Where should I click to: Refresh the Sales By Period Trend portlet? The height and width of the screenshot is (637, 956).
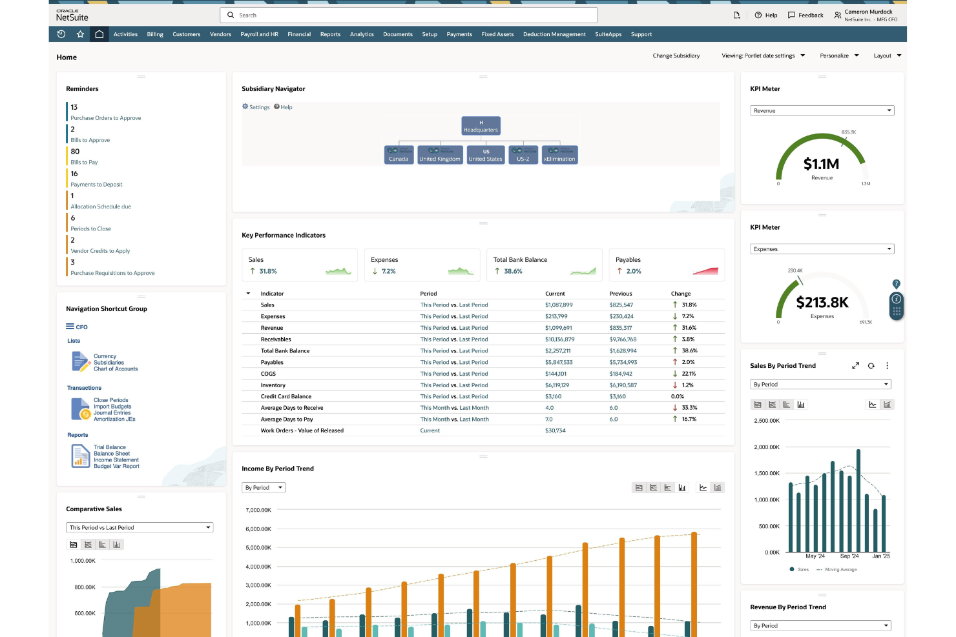point(871,366)
